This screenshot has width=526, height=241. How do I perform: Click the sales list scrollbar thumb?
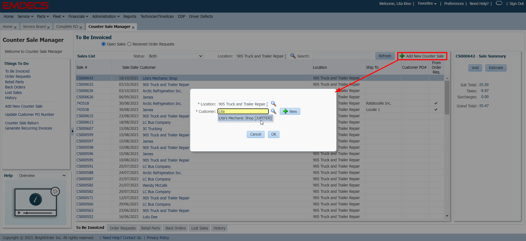tap(447, 97)
